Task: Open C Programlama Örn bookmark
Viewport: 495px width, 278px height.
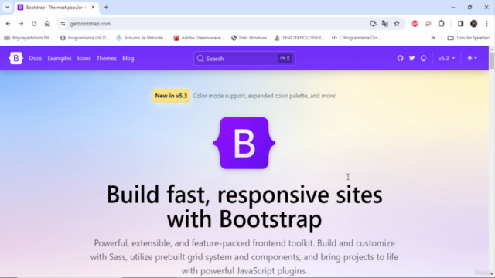Action: 356,38
